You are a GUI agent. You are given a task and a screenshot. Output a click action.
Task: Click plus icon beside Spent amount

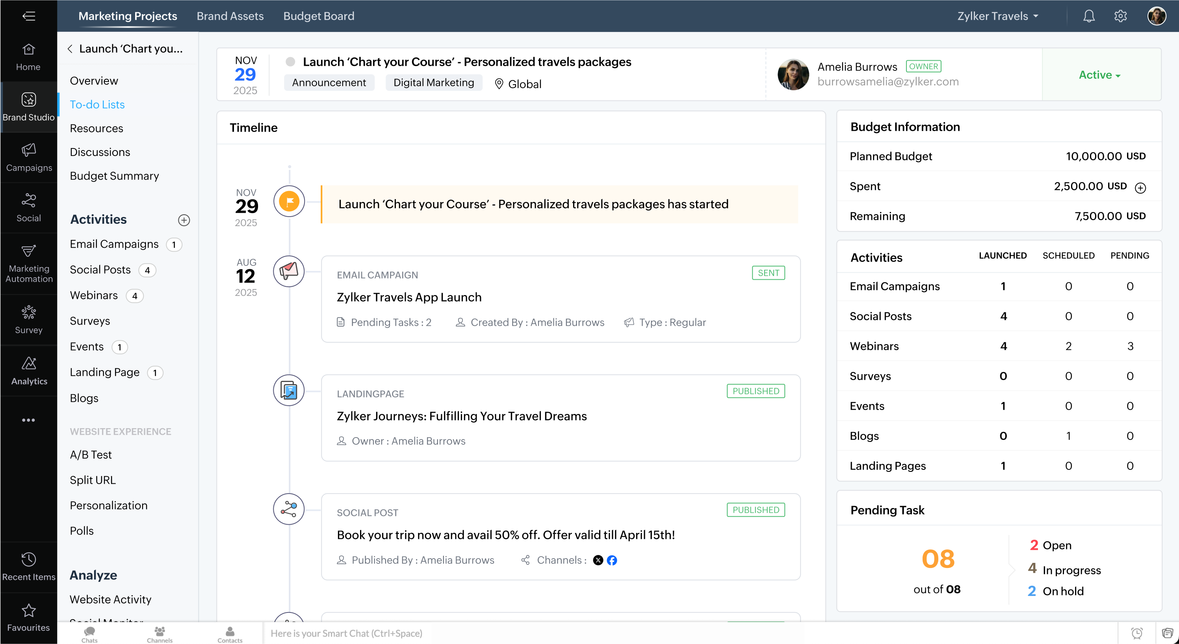pyautogui.click(x=1140, y=187)
